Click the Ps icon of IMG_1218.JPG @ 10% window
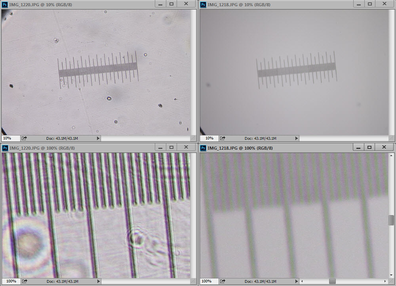 (203, 4)
